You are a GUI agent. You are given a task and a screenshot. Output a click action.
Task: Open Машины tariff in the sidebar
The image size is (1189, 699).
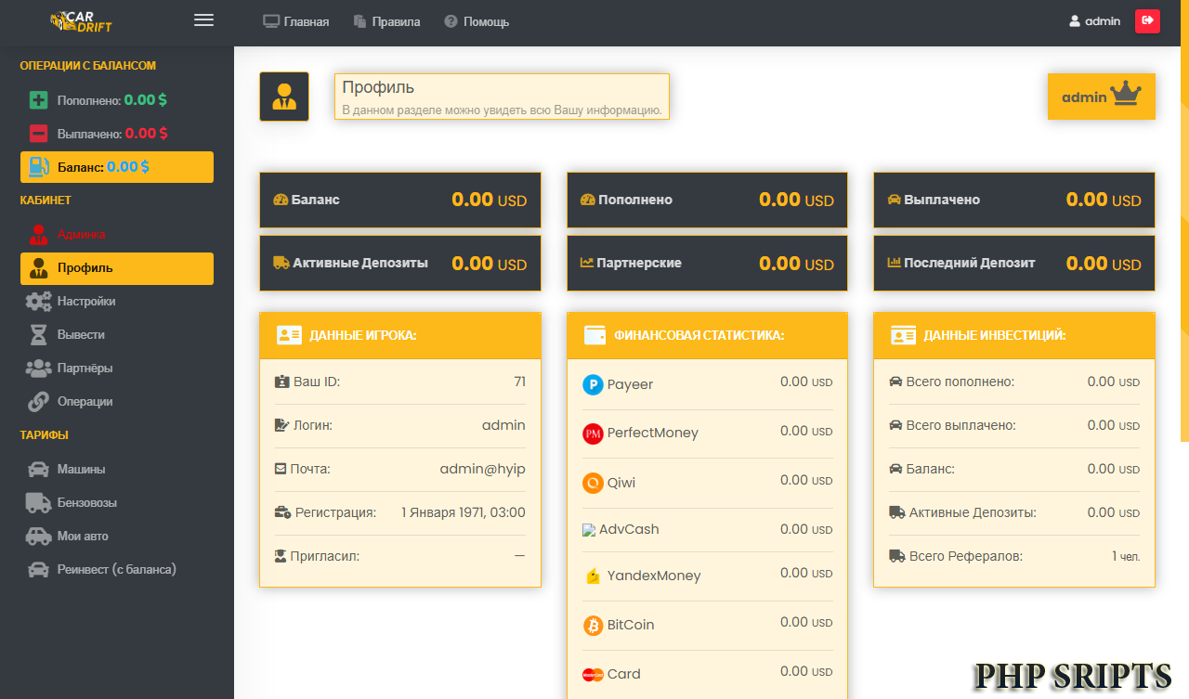click(81, 470)
